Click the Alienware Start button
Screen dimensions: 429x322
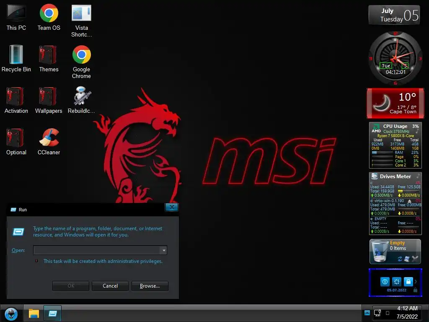11,314
